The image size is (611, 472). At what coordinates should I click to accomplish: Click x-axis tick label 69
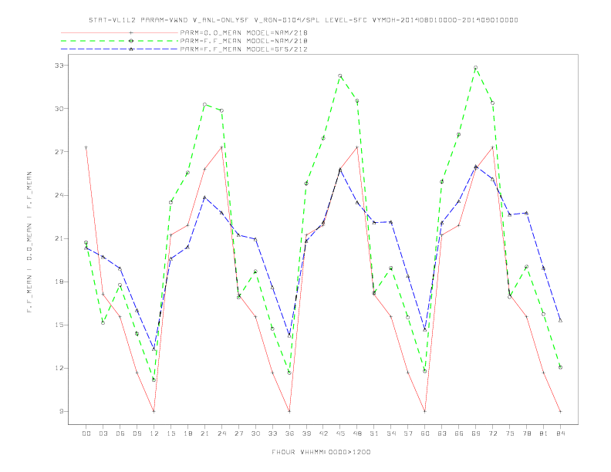476,433
